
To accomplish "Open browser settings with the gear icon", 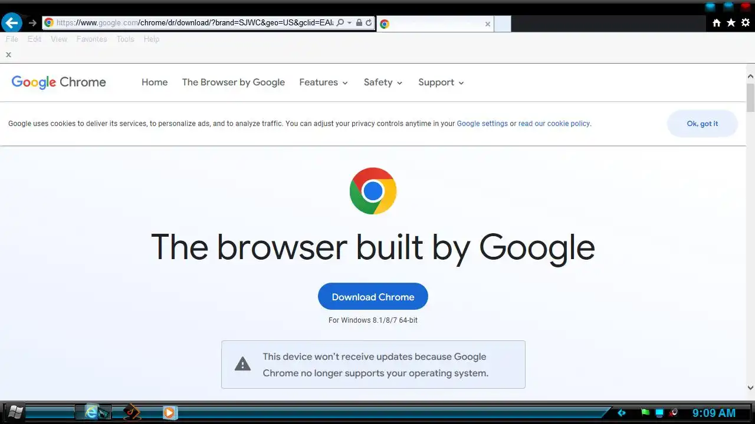I will tap(746, 23).
